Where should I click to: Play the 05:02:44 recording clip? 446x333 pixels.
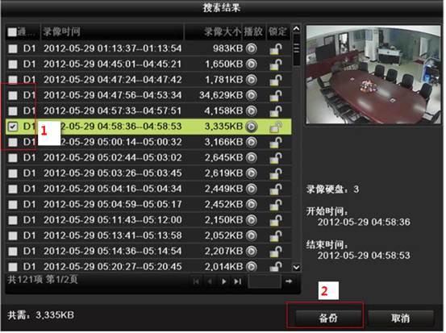(252, 158)
